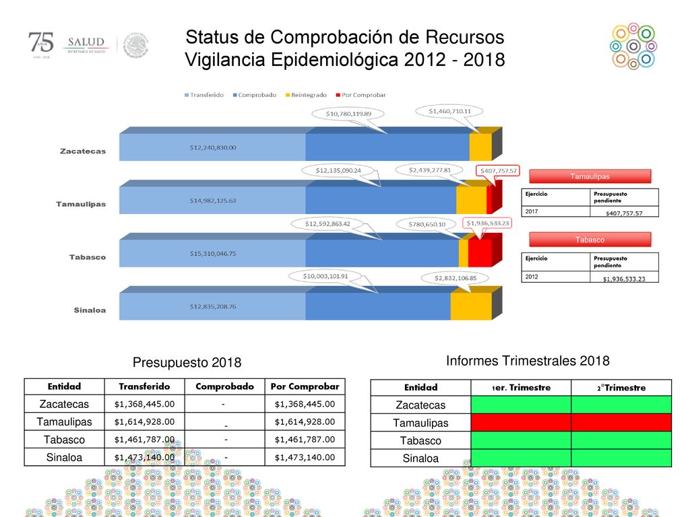Click Tamaulipas row in Informes Trimestrales table

pos(521,423)
